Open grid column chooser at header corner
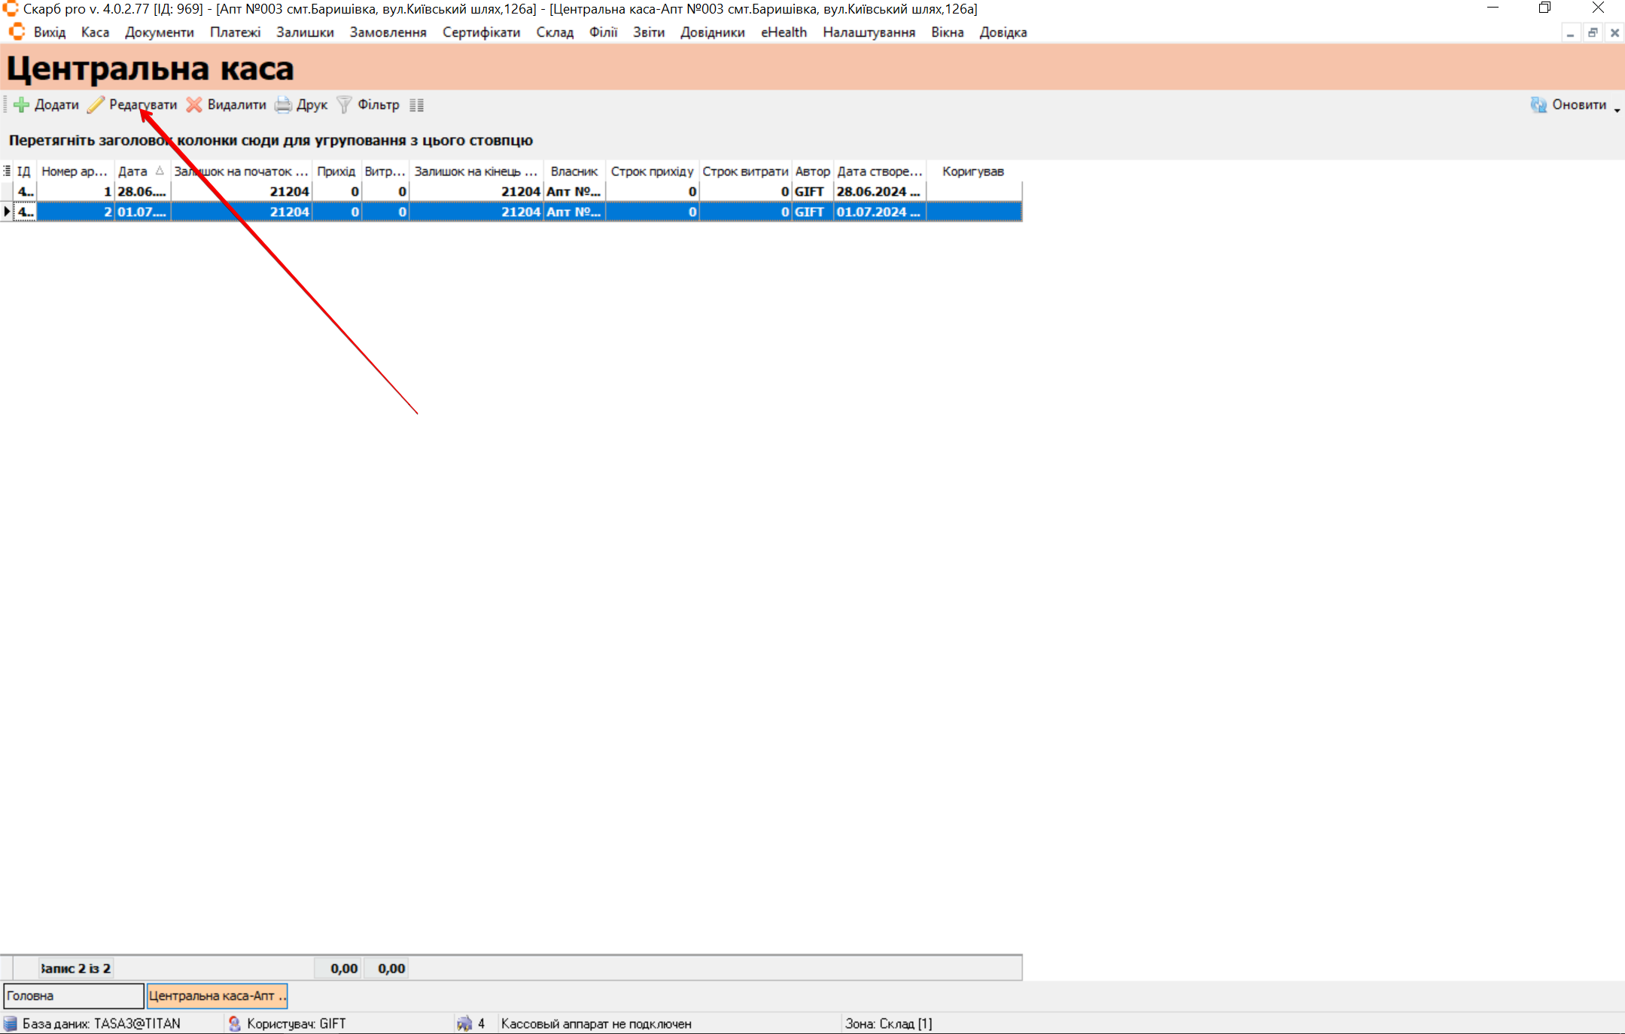The image size is (1625, 1034). tap(7, 172)
